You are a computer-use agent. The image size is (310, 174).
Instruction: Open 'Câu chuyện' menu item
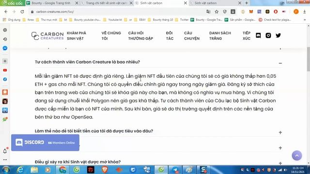pyautogui.click(x=192, y=36)
